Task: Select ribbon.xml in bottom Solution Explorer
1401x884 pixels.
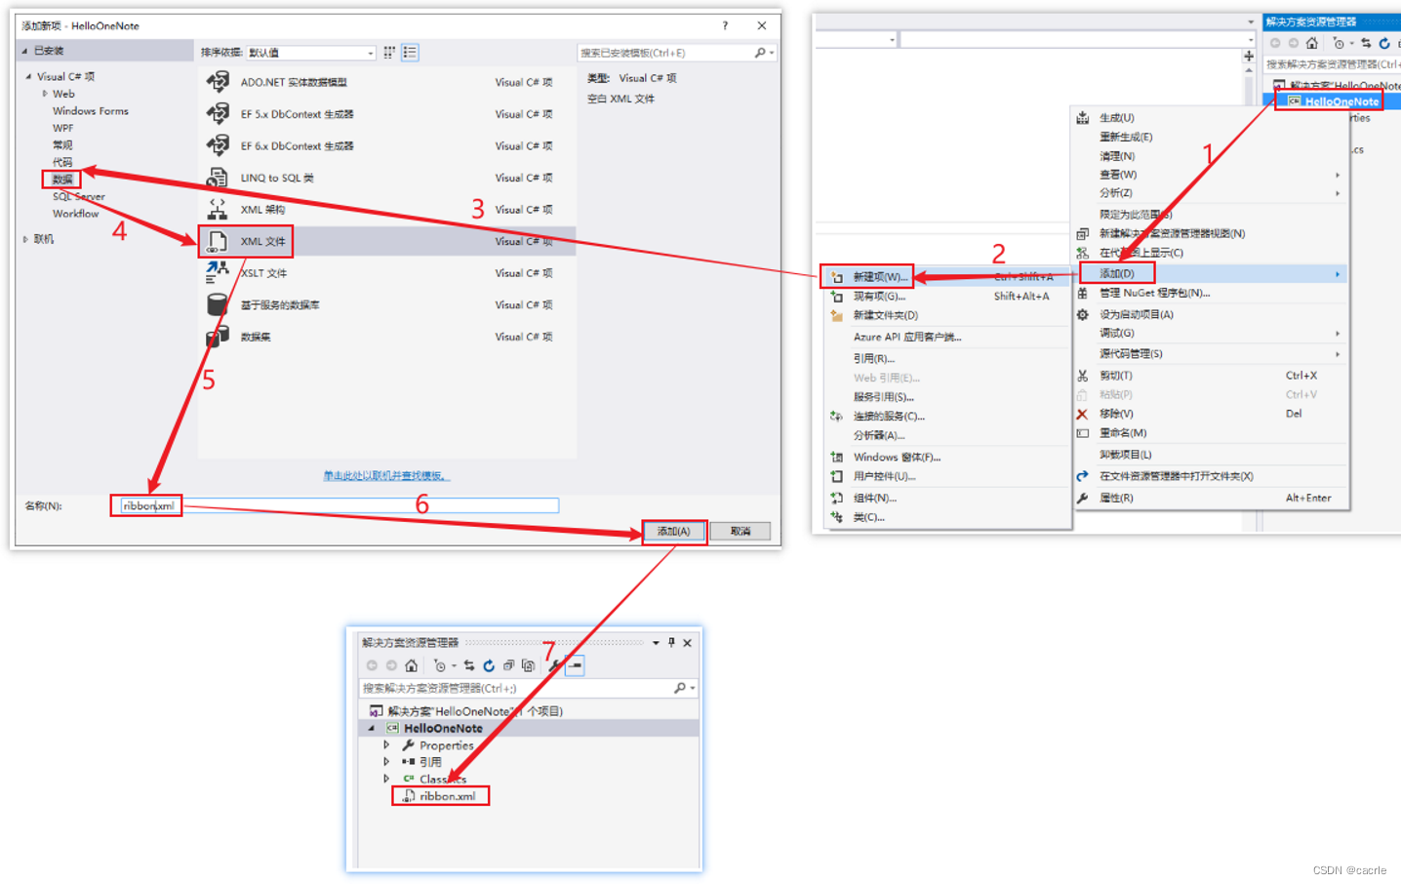Action: coord(448,796)
